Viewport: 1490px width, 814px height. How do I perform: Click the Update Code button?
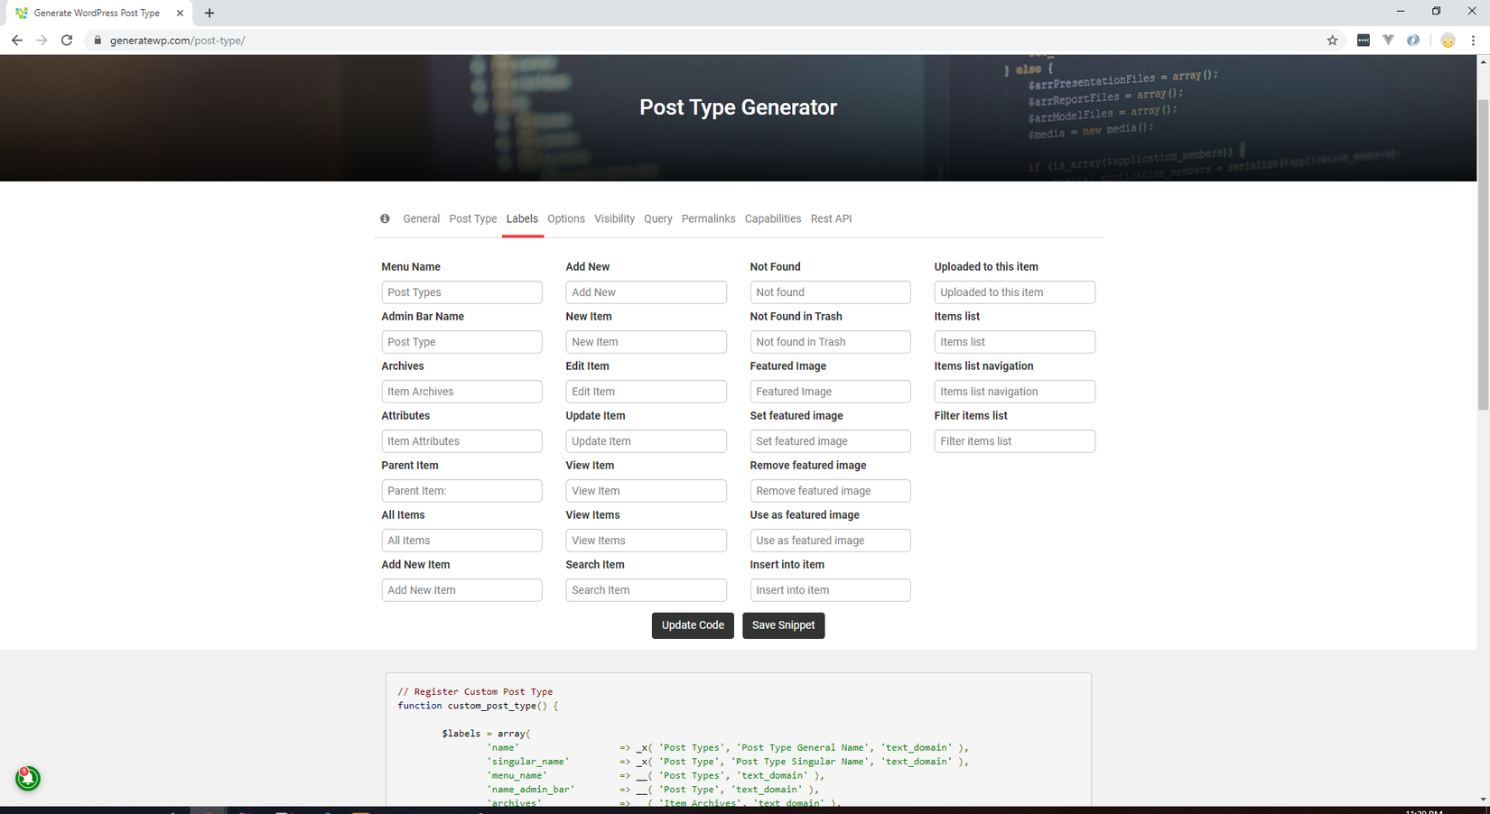tap(693, 625)
